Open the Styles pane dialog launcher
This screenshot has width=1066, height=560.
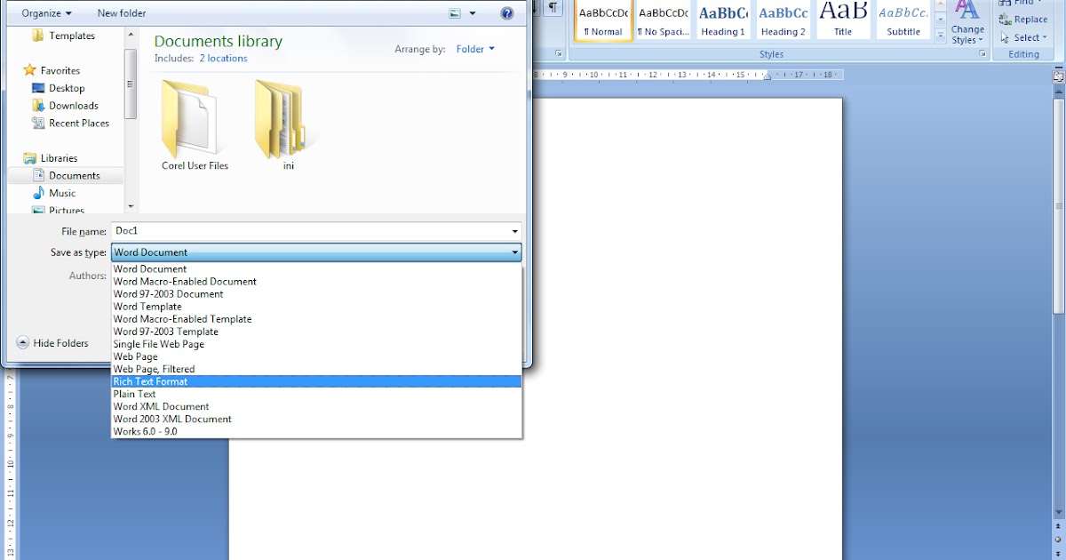pos(983,54)
